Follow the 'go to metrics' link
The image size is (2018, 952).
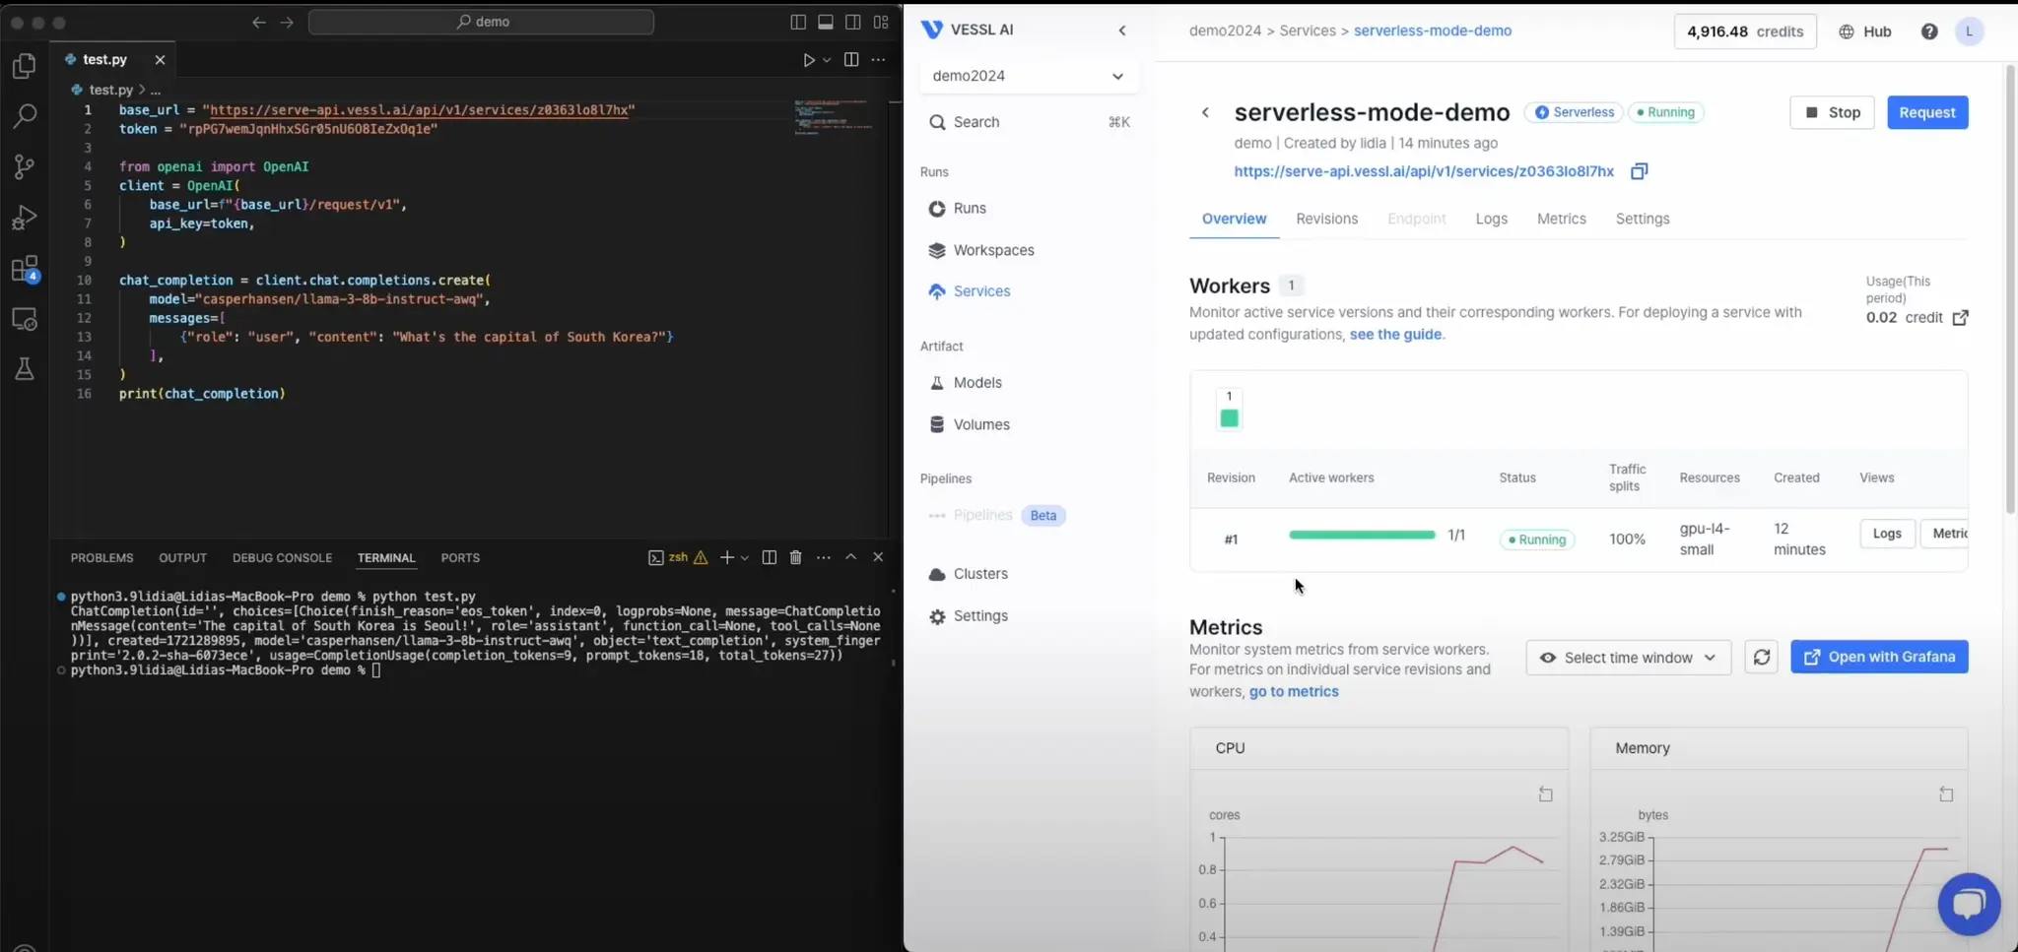coord(1294,692)
